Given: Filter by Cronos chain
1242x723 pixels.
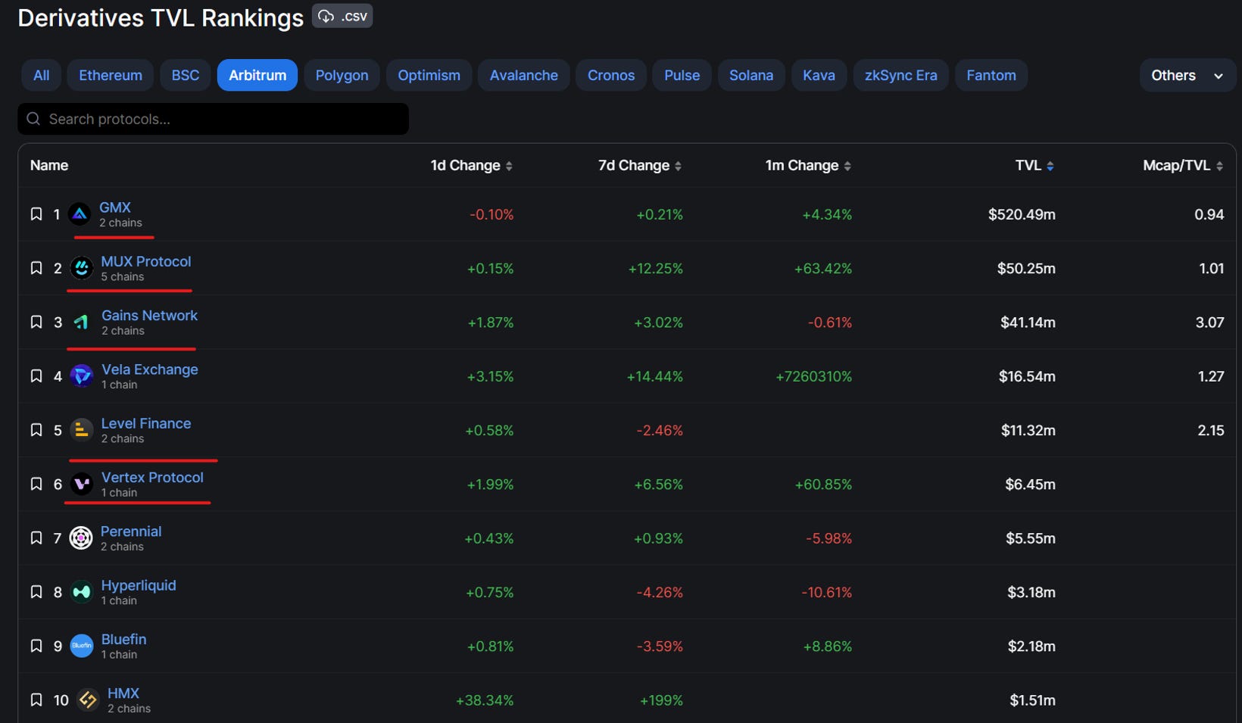Looking at the screenshot, I should click(611, 76).
